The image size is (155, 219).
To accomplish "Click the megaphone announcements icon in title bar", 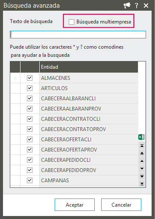I will (x=127, y=6).
